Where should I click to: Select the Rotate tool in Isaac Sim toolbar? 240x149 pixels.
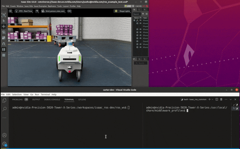[x=4, y=32]
